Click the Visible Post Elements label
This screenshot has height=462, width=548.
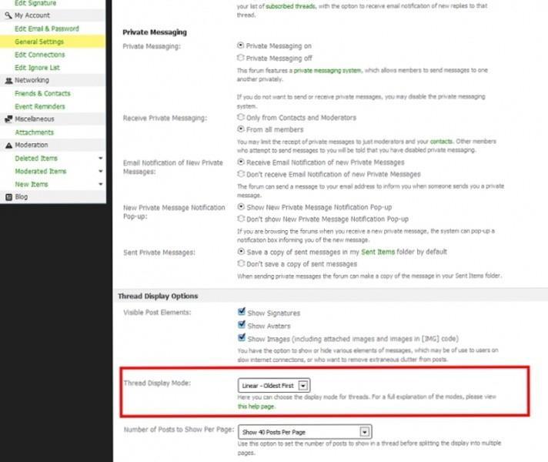[x=157, y=313]
